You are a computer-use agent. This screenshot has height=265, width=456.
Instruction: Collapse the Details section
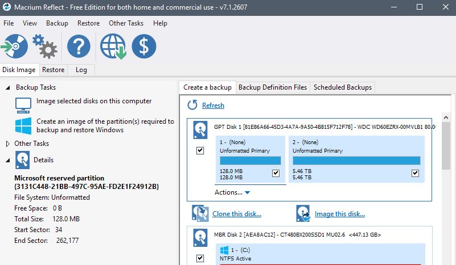tap(8, 160)
